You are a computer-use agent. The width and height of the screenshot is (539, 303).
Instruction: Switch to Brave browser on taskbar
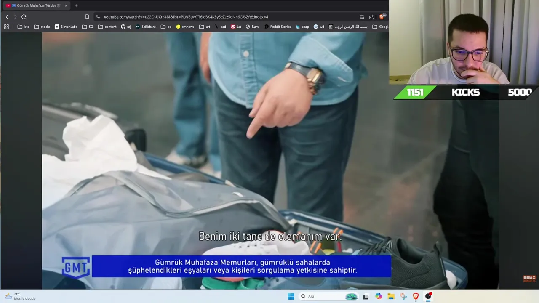(x=416, y=296)
